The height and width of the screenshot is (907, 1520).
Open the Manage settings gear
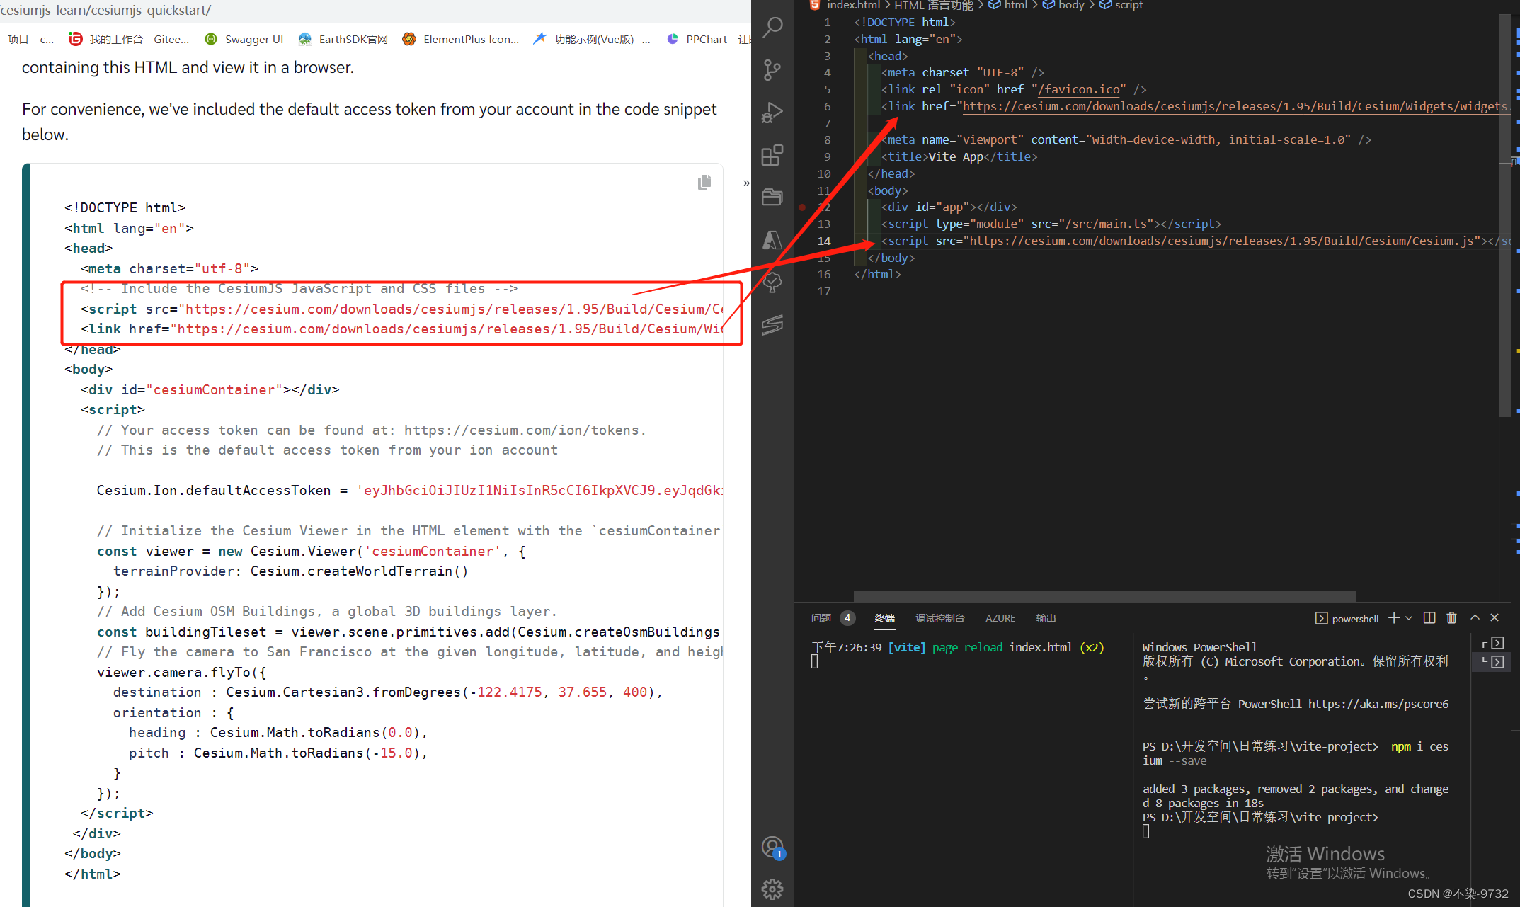pyautogui.click(x=772, y=889)
